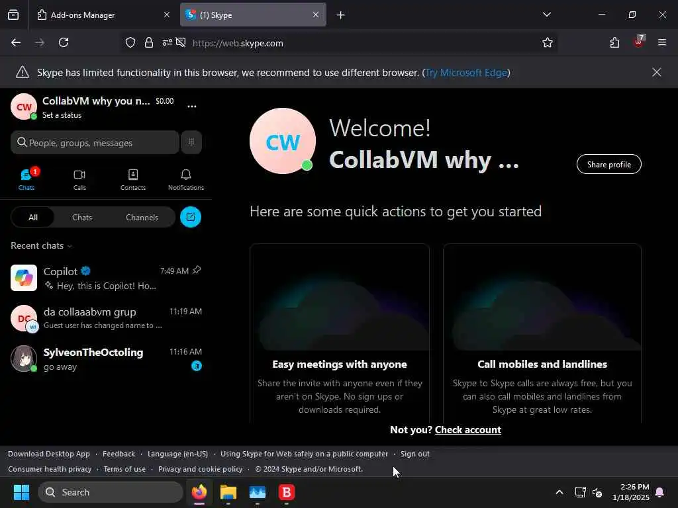This screenshot has height=508, width=678.
Task: Click the $0.00 Skype credit balance
Action: coord(165,101)
